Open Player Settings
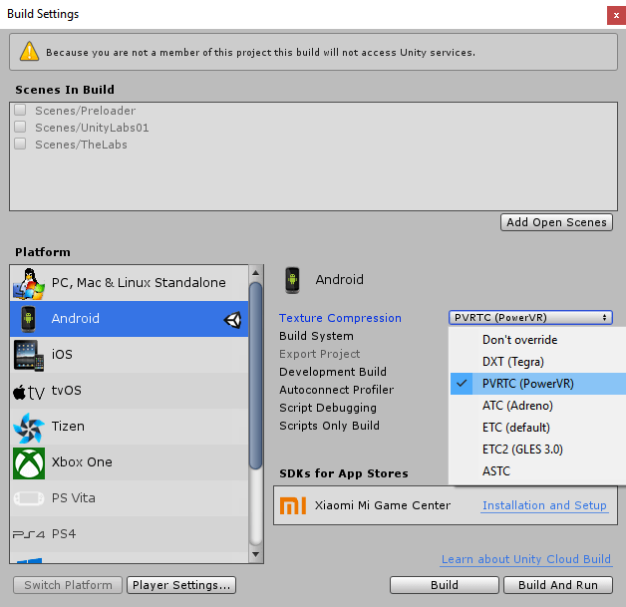626x607 pixels. point(181,585)
